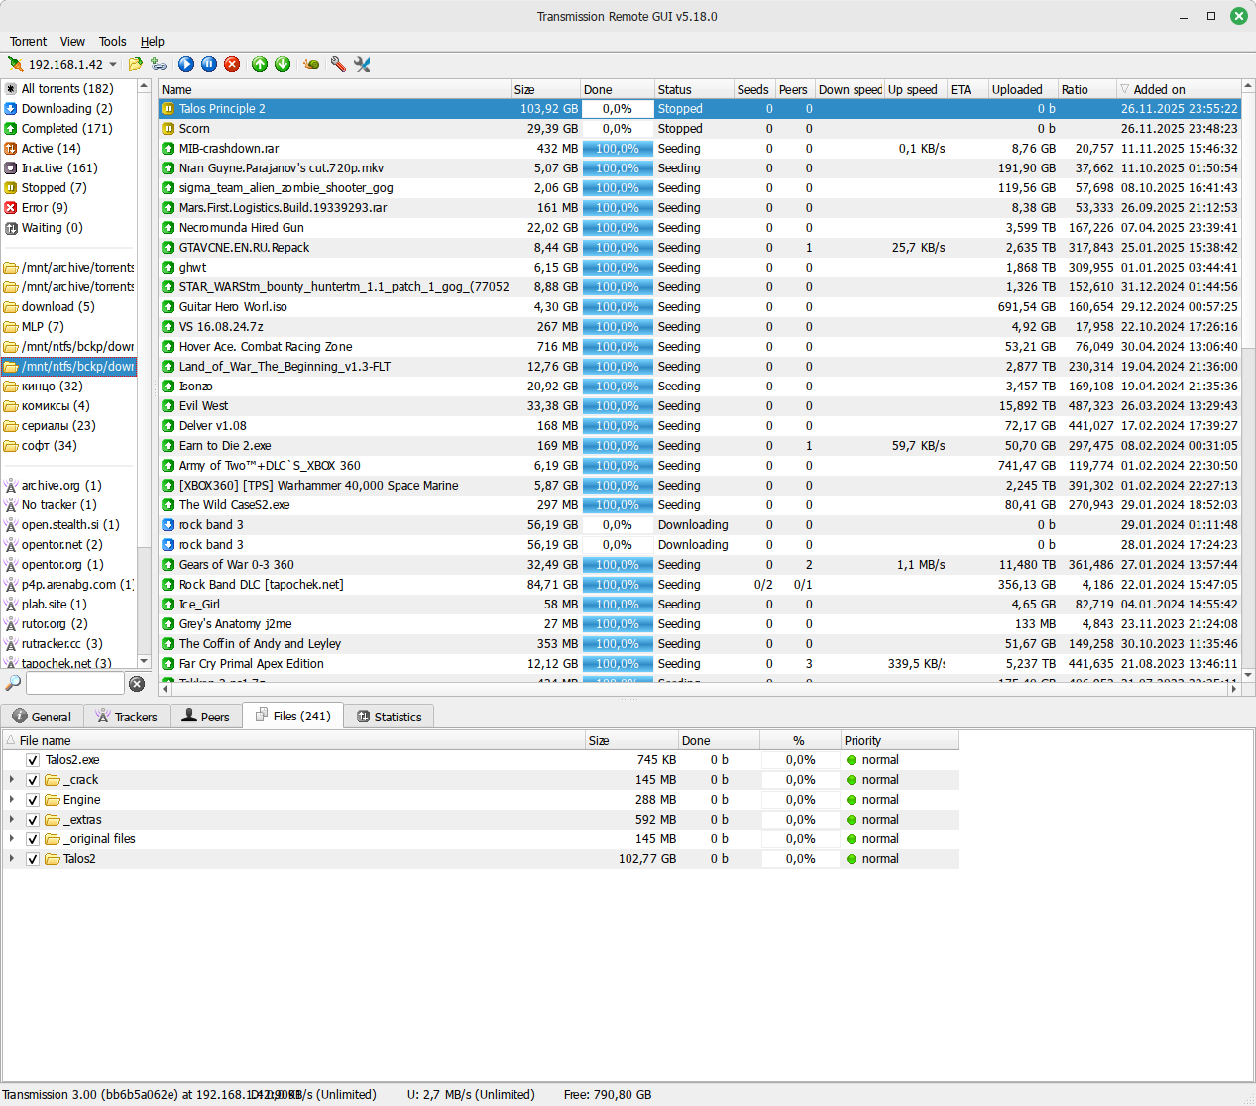Click green Move up in queue arrow
Image resolution: width=1256 pixels, height=1106 pixels.
pyautogui.click(x=260, y=64)
